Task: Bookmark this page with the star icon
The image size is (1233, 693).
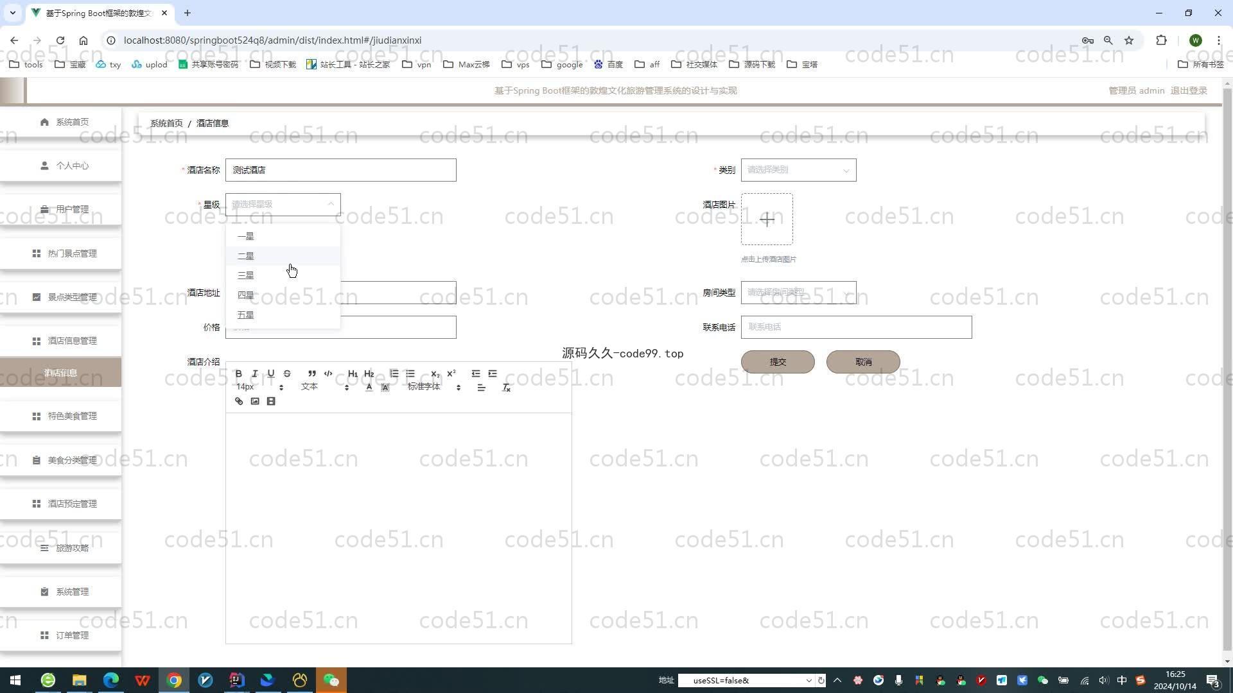Action: coord(1129,40)
